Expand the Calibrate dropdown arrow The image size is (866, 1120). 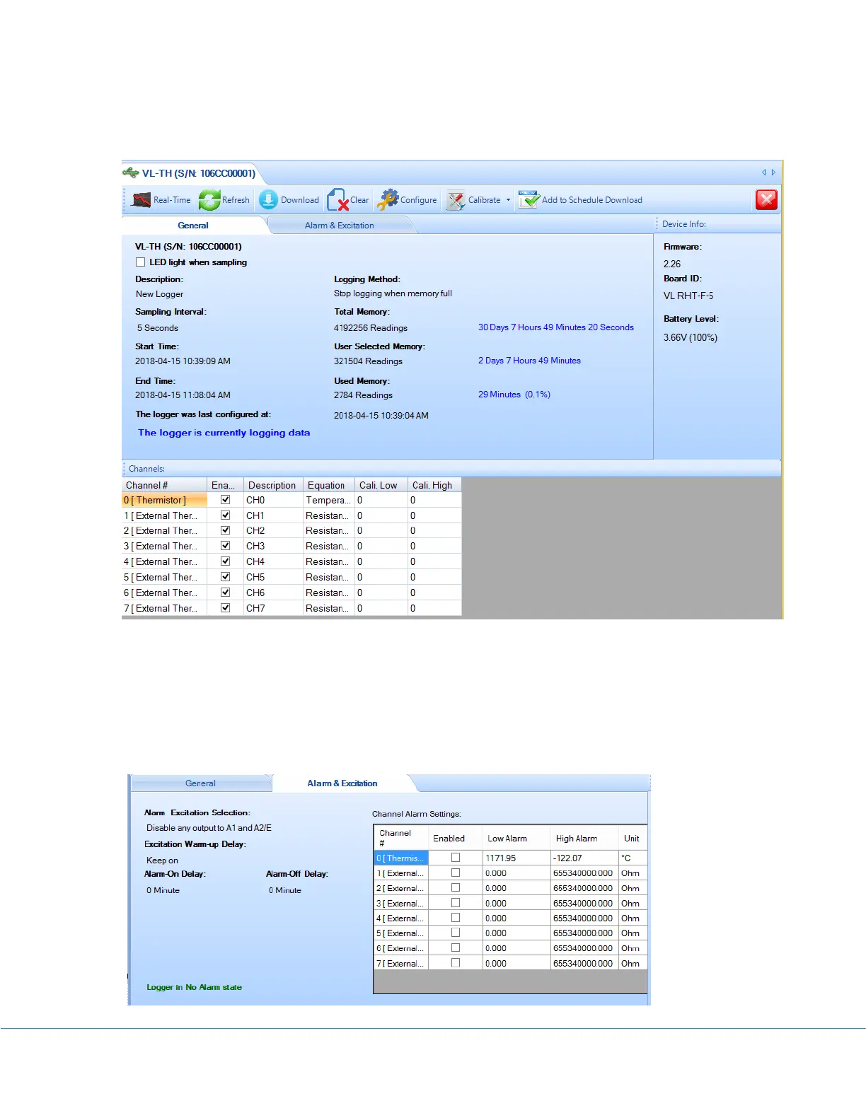pyautogui.click(x=508, y=200)
